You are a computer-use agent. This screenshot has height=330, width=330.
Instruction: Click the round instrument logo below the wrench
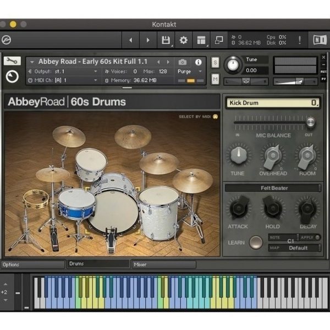(12, 76)
